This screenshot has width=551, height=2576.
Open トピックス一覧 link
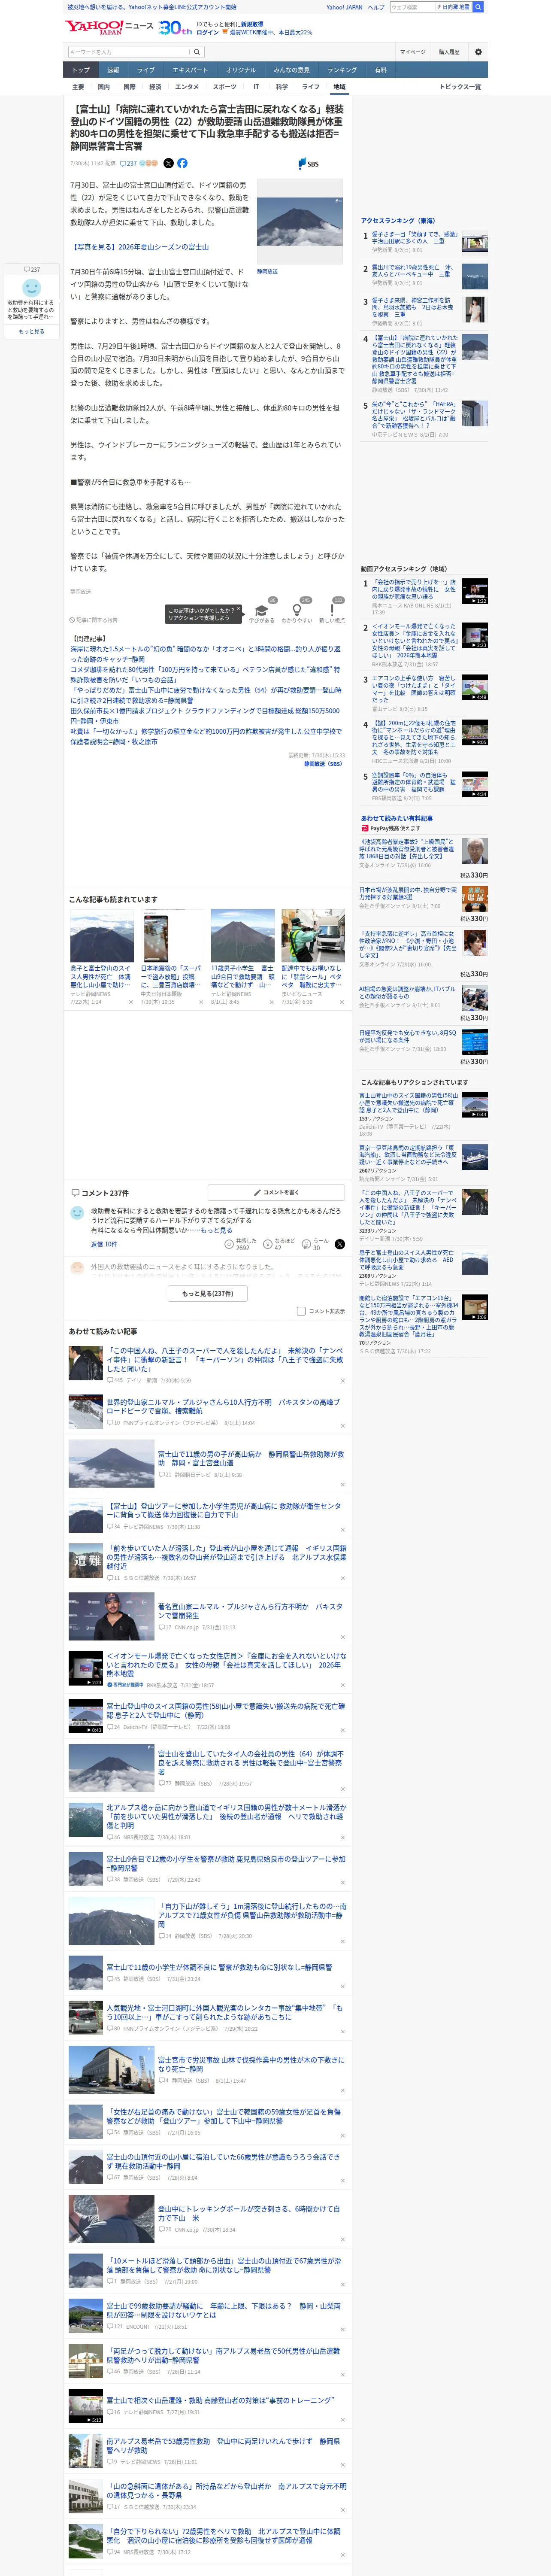pyautogui.click(x=460, y=87)
